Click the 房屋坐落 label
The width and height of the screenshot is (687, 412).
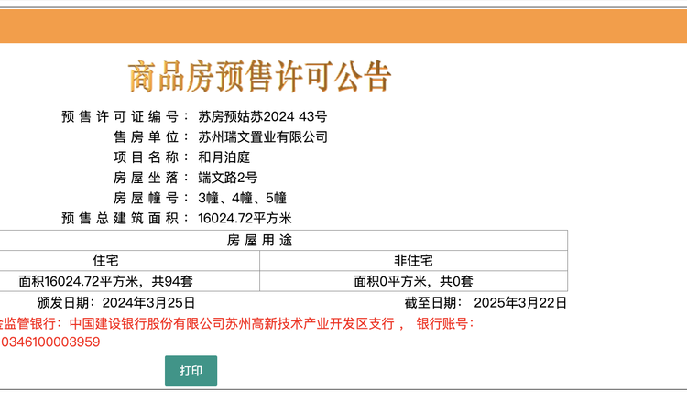(x=151, y=178)
